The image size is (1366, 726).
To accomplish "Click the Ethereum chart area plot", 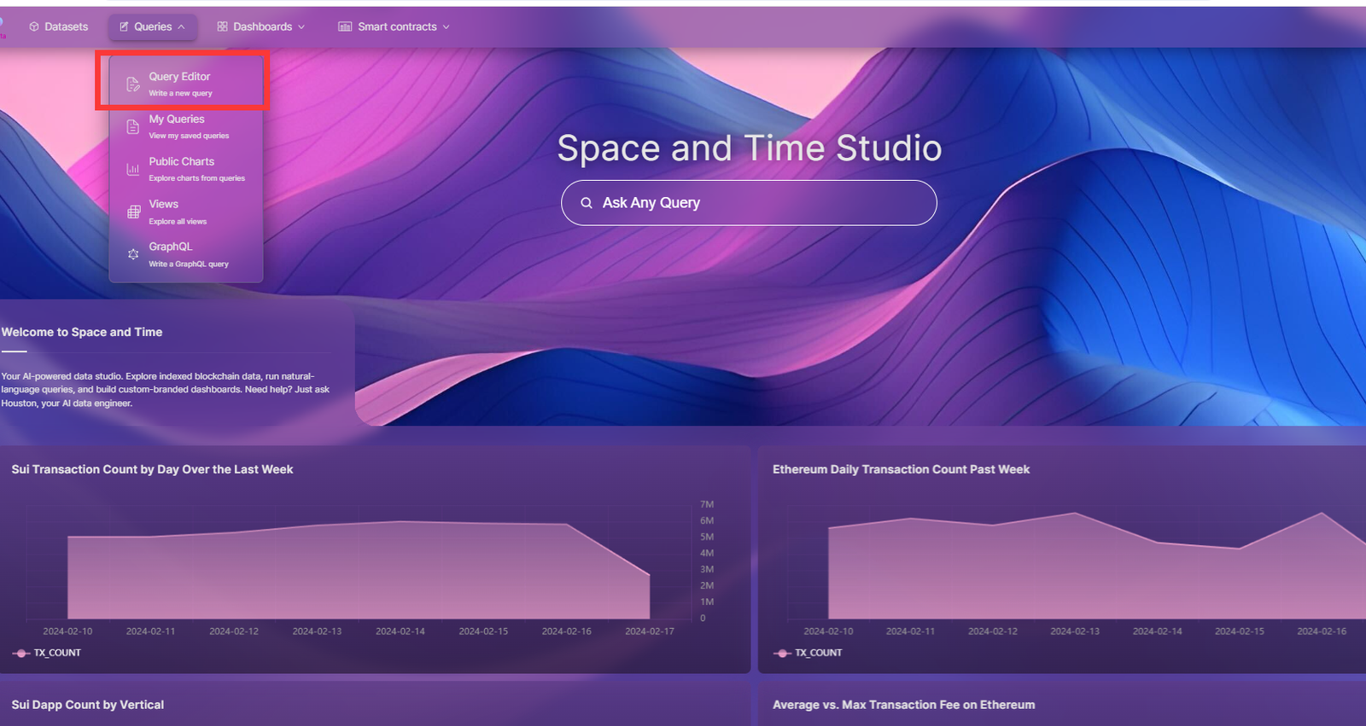I will tap(1097, 566).
